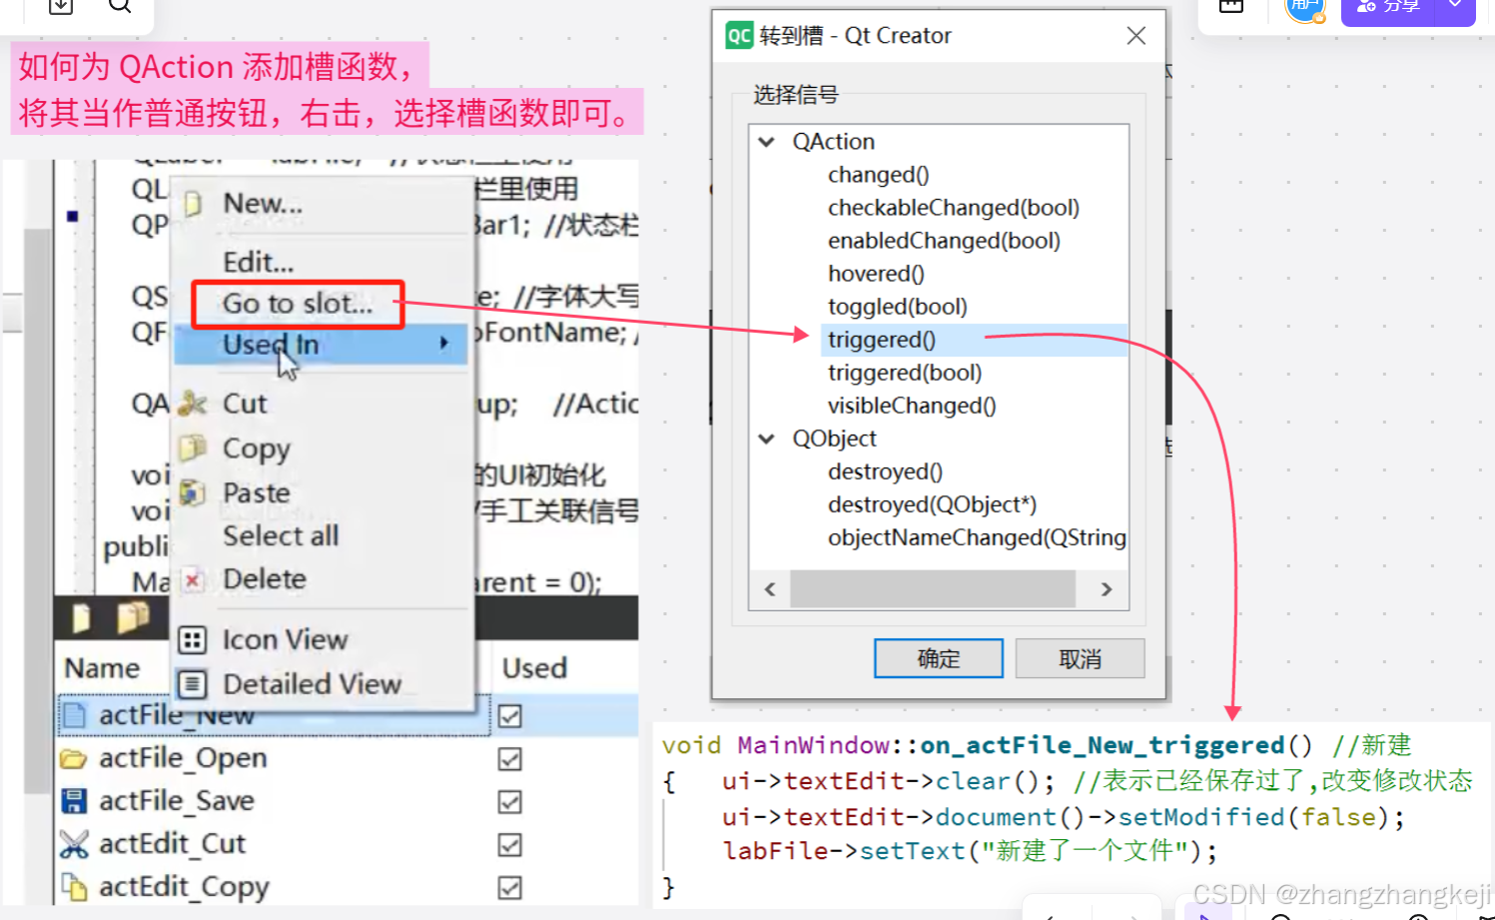This screenshot has height=920, width=1495.
Task: Click the Paste clipboard icon in menu
Action: point(192,492)
